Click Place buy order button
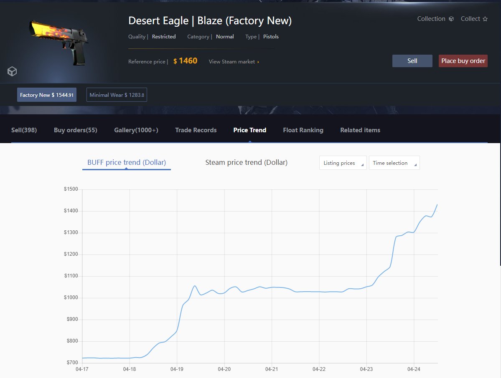 pos(463,61)
